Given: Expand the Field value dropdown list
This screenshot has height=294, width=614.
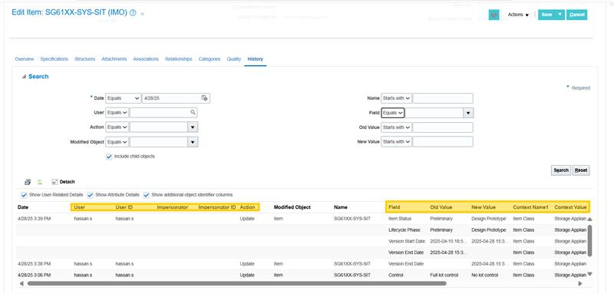Looking at the screenshot, I should coord(468,113).
